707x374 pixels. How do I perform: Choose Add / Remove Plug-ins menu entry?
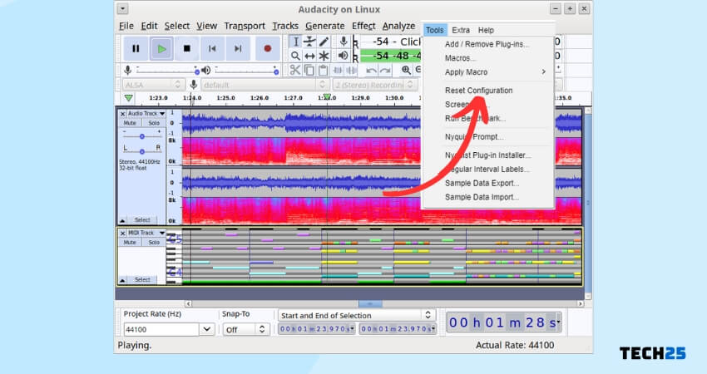click(x=487, y=44)
